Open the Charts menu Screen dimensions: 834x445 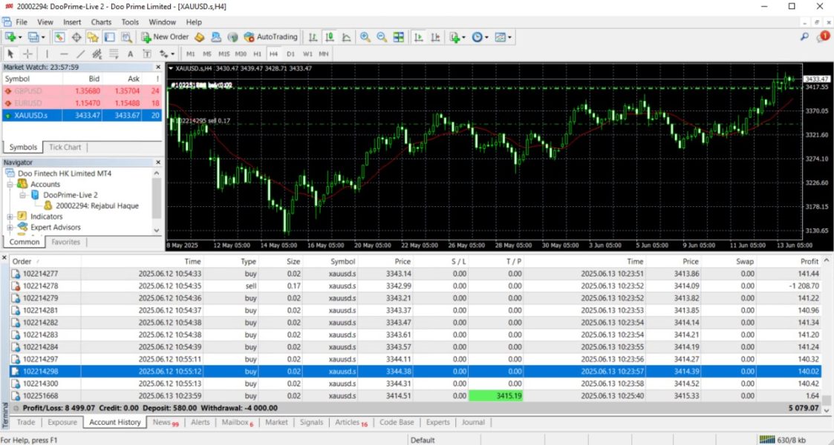101,22
